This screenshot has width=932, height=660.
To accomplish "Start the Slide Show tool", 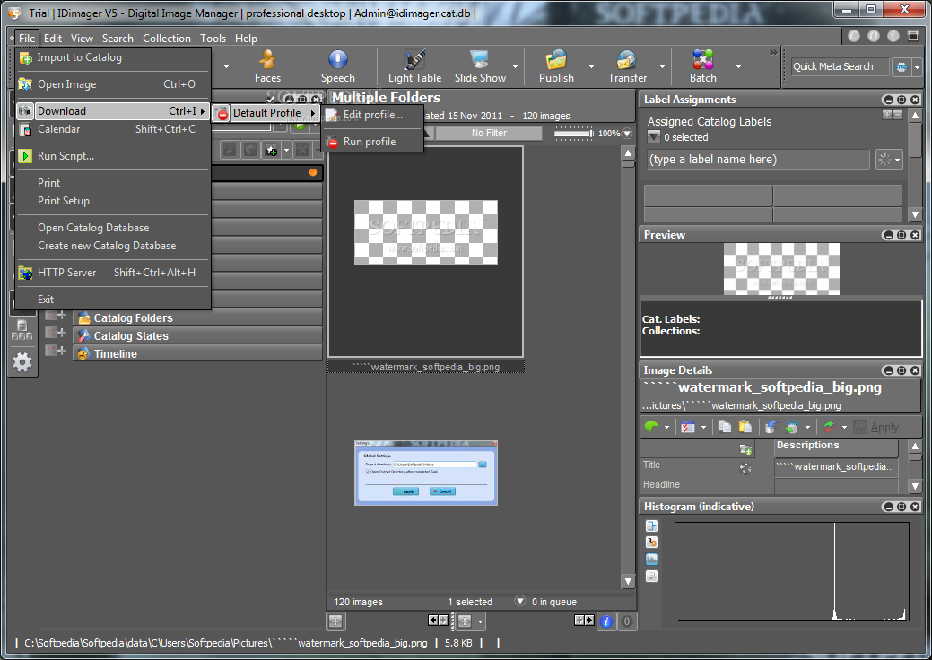I will pos(480,66).
